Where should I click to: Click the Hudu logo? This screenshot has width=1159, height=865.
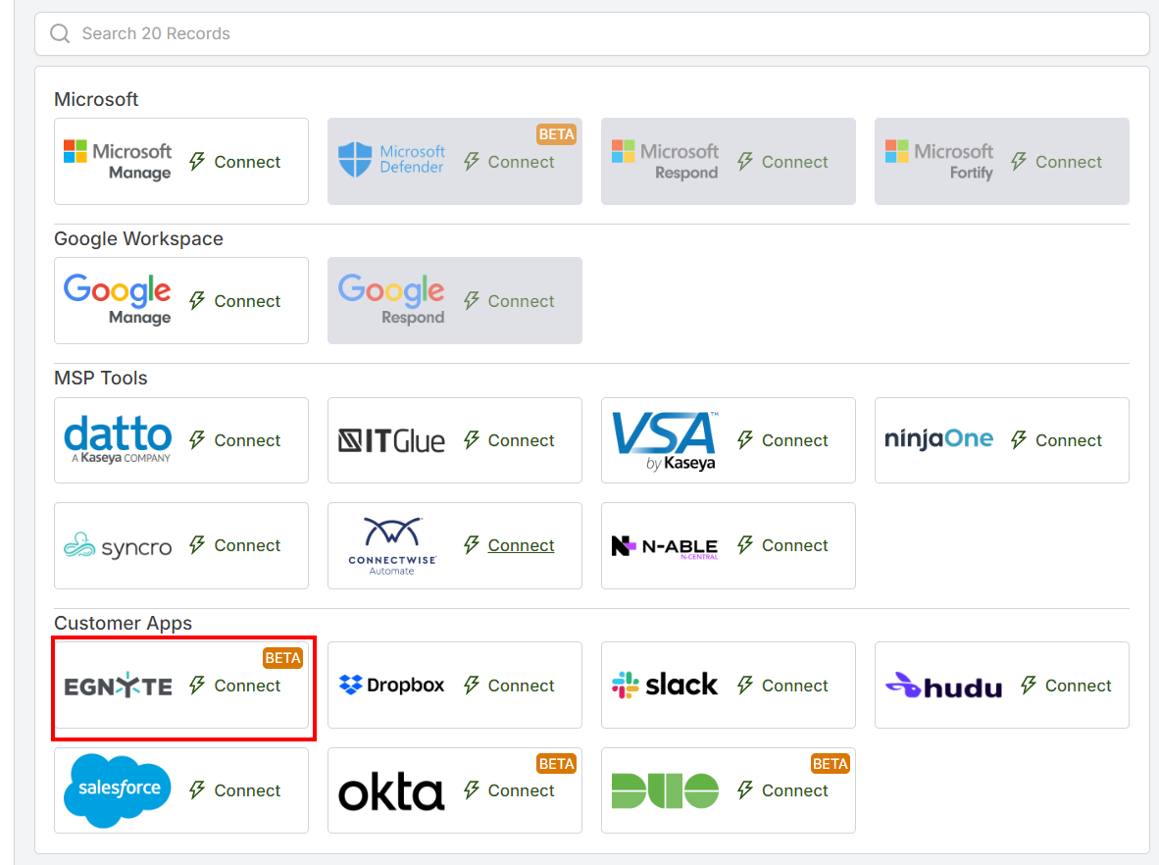944,686
